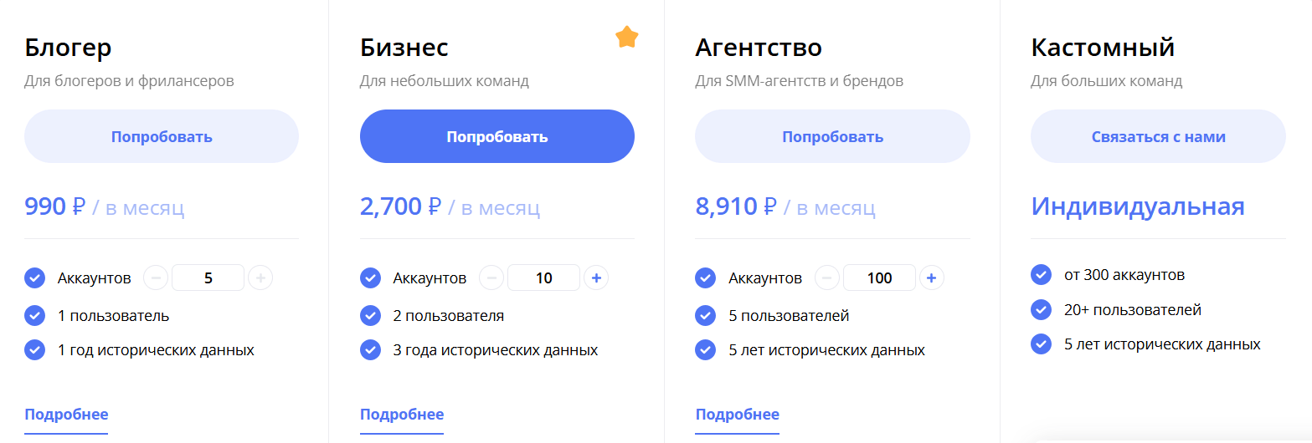Click checkmark icon next to 'от 300 аккаунтов'
This screenshot has height=443, width=1312.
pyautogui.click(x=1041, y=274)
